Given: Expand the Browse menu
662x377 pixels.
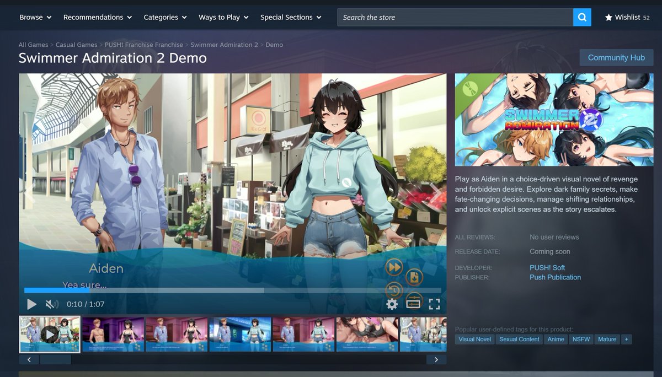Looking at the screenshot, I should (x=35, y=17).
